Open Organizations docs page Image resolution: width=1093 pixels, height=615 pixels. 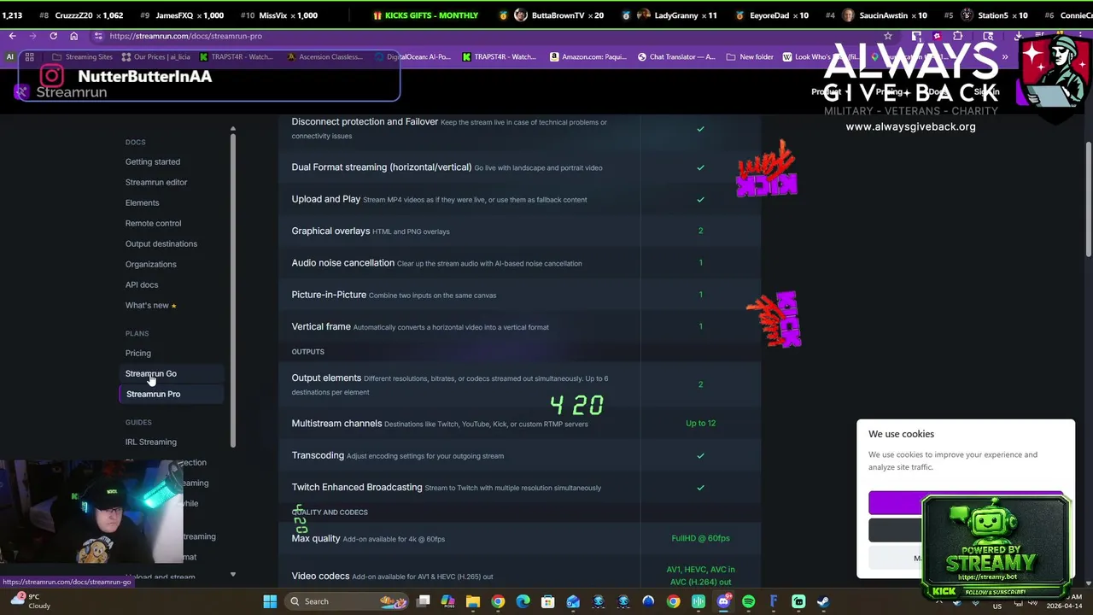pos(150,264)
